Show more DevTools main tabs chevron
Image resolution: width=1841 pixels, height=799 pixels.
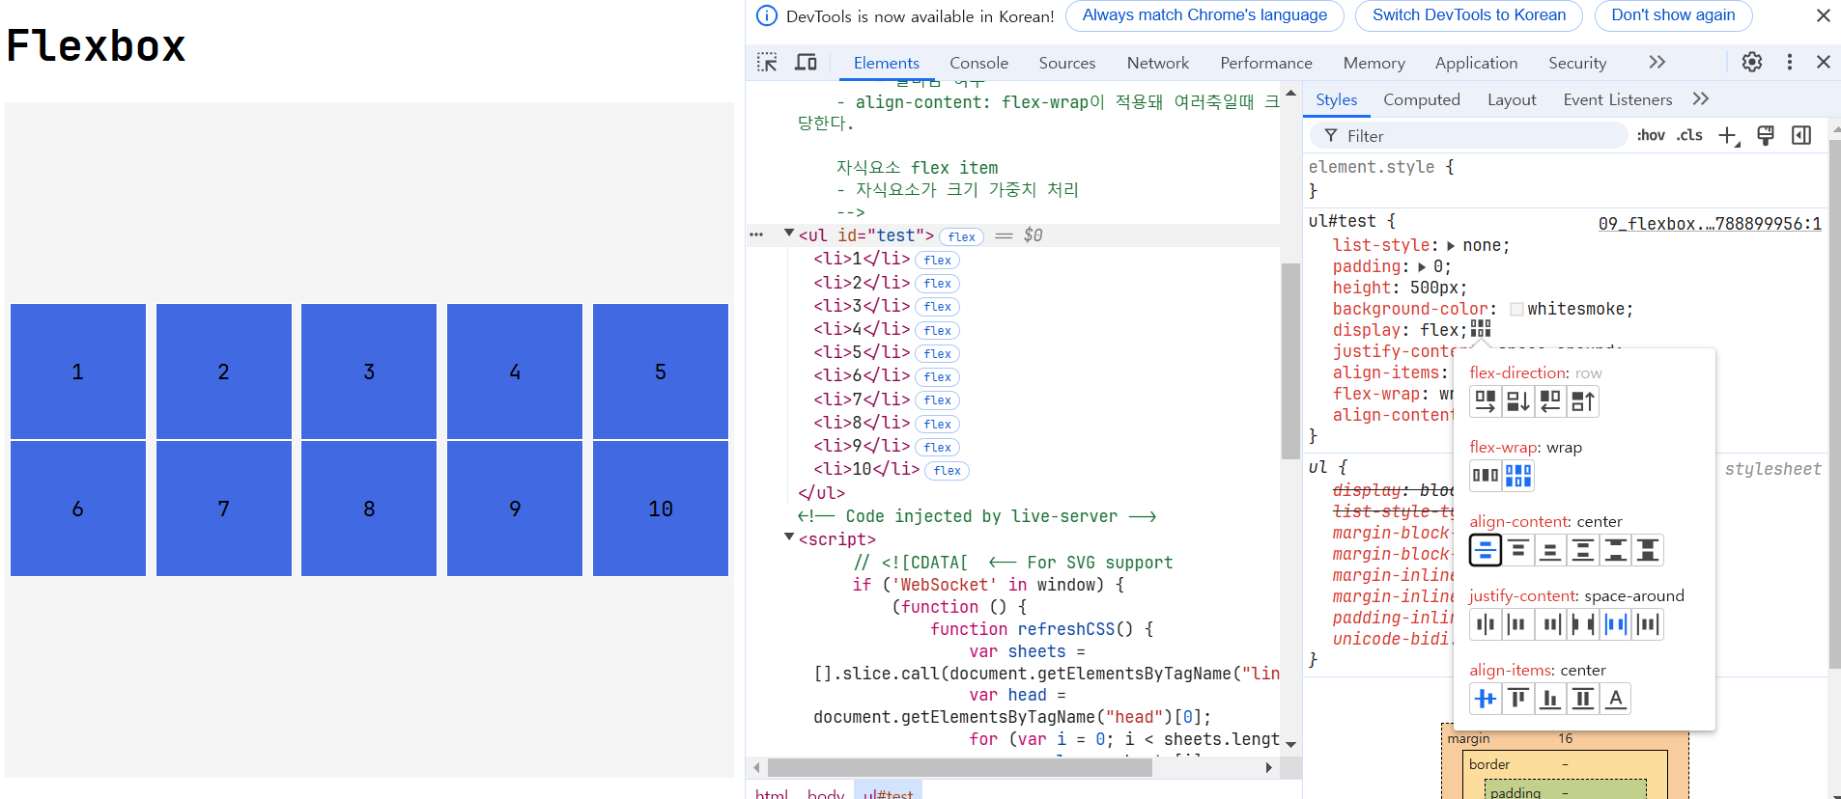point(1657,62)
